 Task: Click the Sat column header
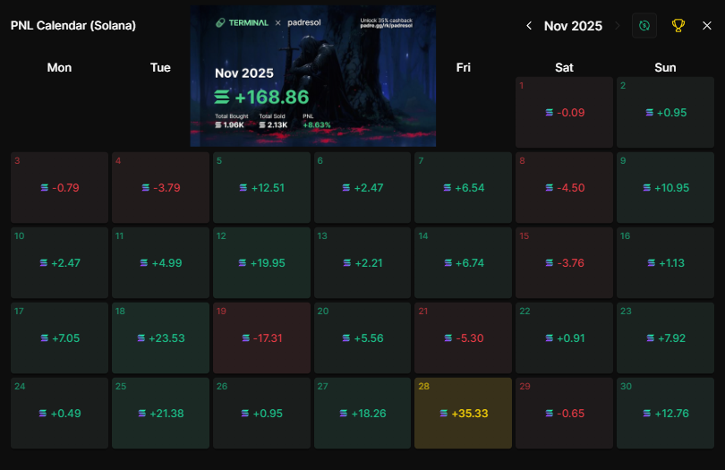pos(564,67)
